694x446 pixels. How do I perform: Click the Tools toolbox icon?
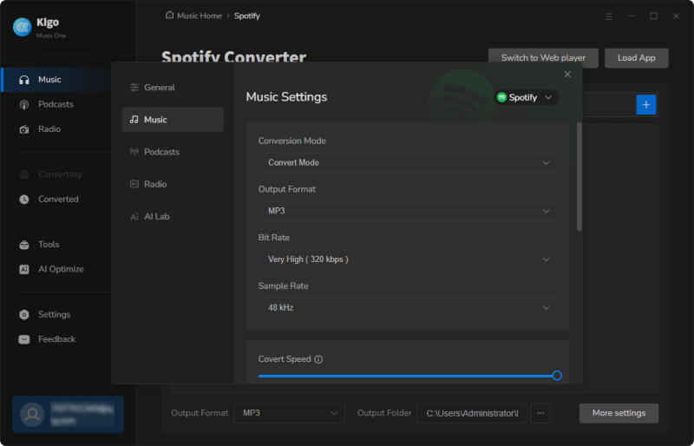tap(24, 245)
